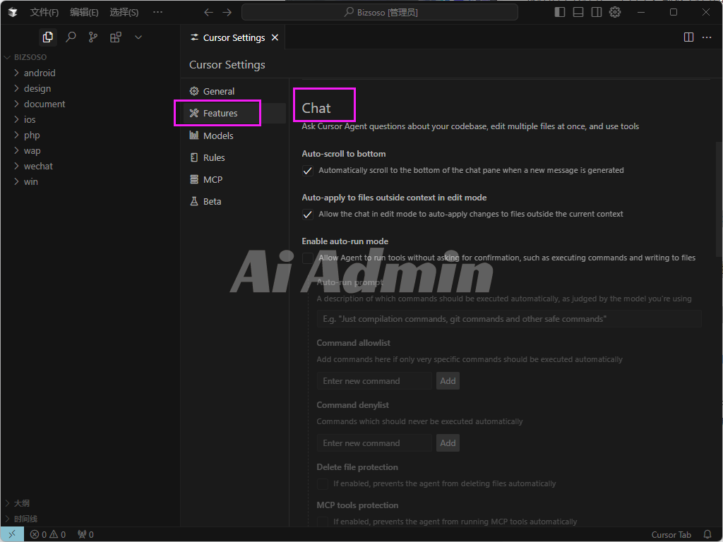Uncheck Auto-apply to files outside context
Viewport: 723px width, 542px height.
point(308,215)
